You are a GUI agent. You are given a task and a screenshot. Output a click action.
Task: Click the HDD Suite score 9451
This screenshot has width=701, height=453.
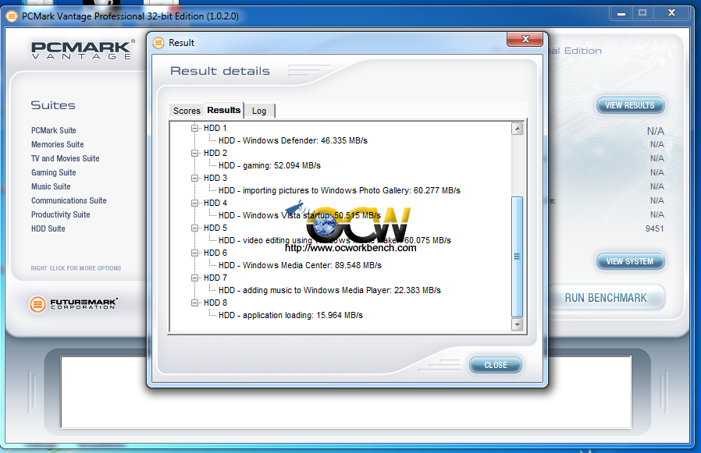654,228
